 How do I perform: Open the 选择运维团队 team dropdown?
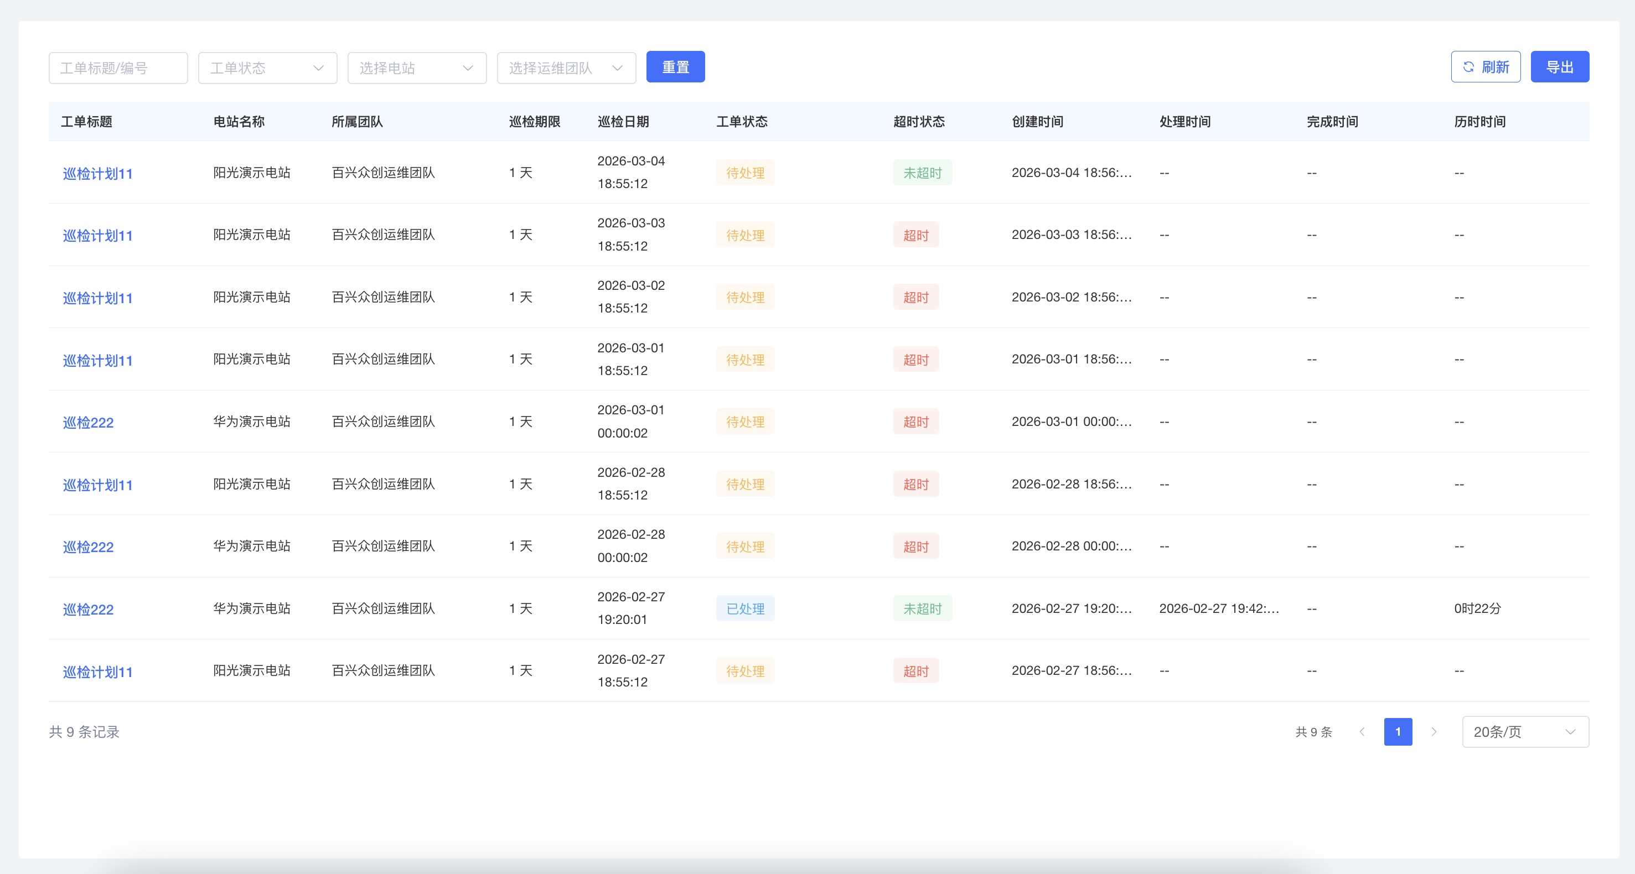point(566,68)
